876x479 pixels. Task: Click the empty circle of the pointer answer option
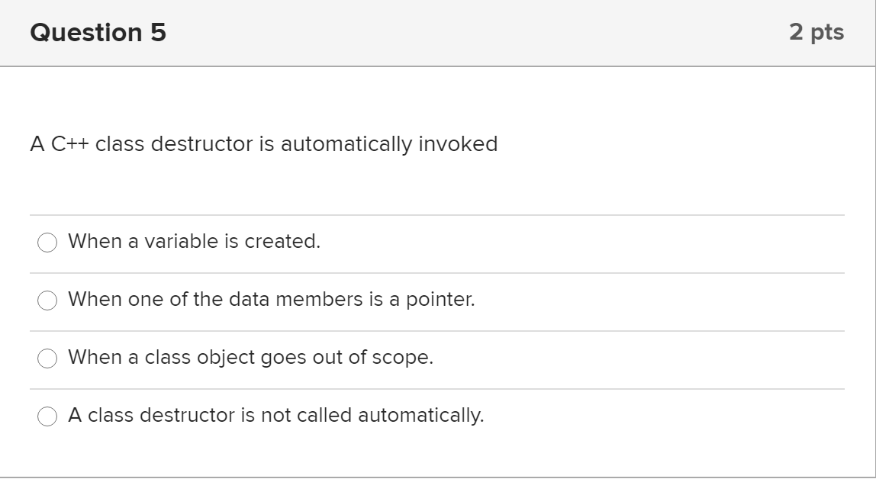click(47, 299)
